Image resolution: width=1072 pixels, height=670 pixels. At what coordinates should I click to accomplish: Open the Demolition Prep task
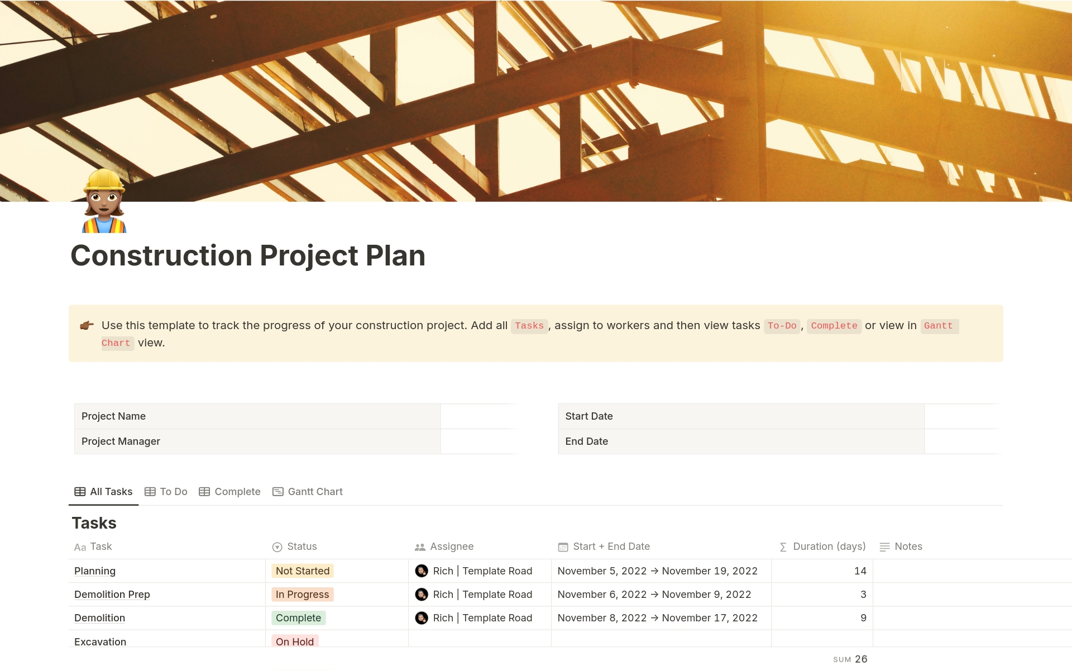(x=112, y=594)
